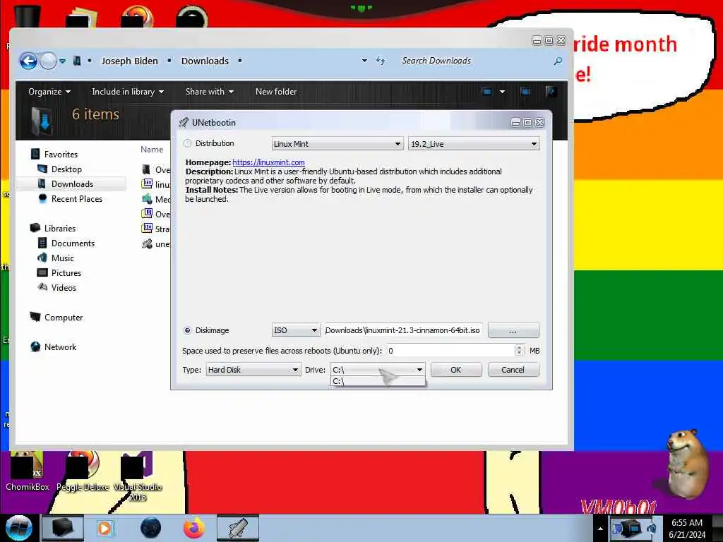Click the Explorer Forward arrow button

48,61
